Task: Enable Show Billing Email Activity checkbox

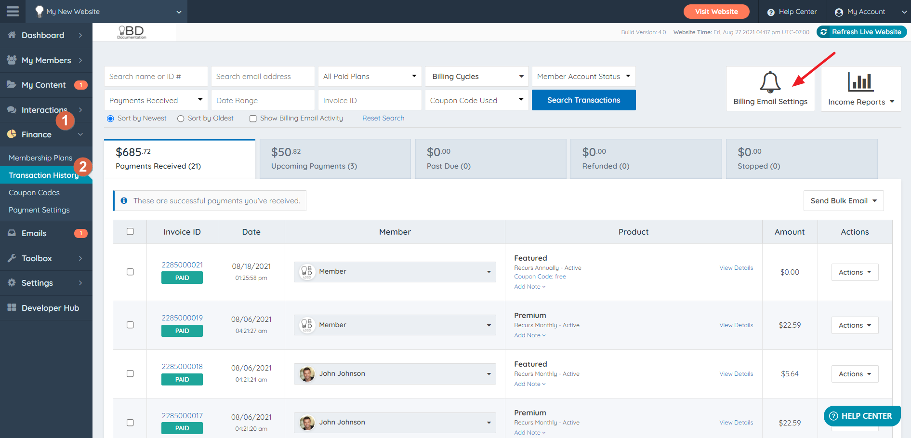Action: tap(253, 119)
